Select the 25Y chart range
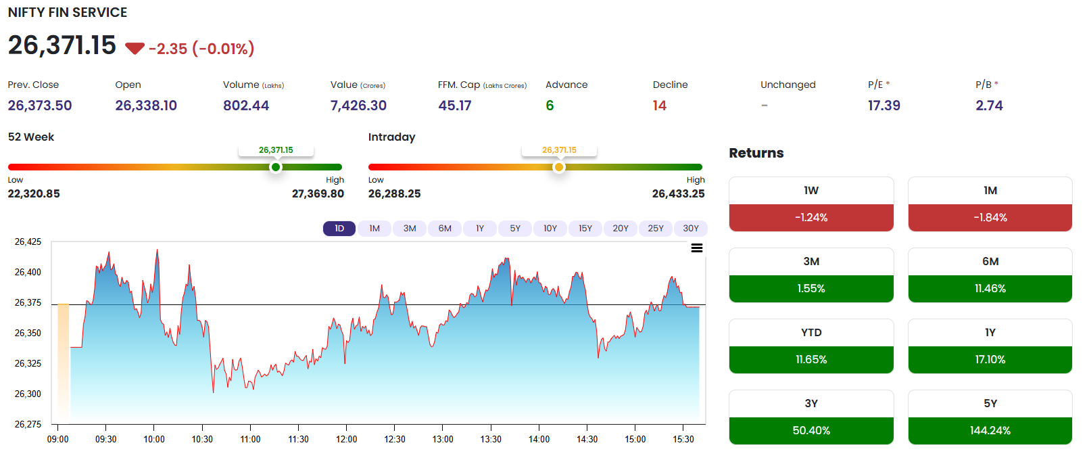Image resolution: width=1089 pixels, height=462 pixels. click(656, 229)
